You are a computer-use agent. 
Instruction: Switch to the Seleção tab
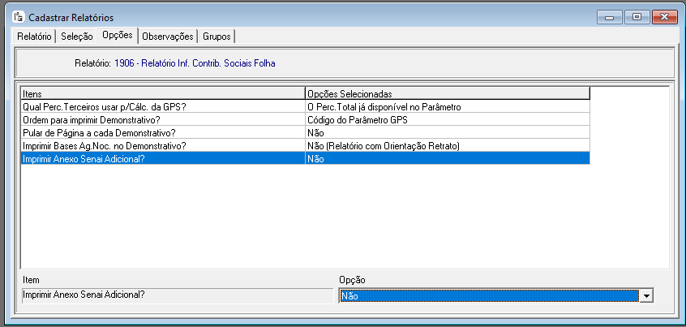(76, 37)
